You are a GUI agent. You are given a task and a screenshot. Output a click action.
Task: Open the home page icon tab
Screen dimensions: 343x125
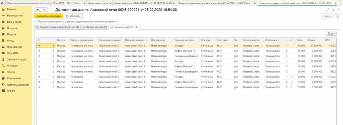coord(2,3)
